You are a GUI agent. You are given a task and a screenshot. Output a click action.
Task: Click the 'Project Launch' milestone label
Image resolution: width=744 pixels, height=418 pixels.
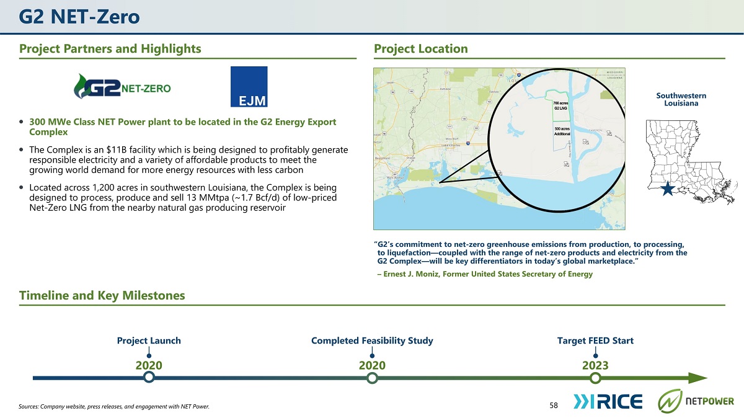click(149, 340)
